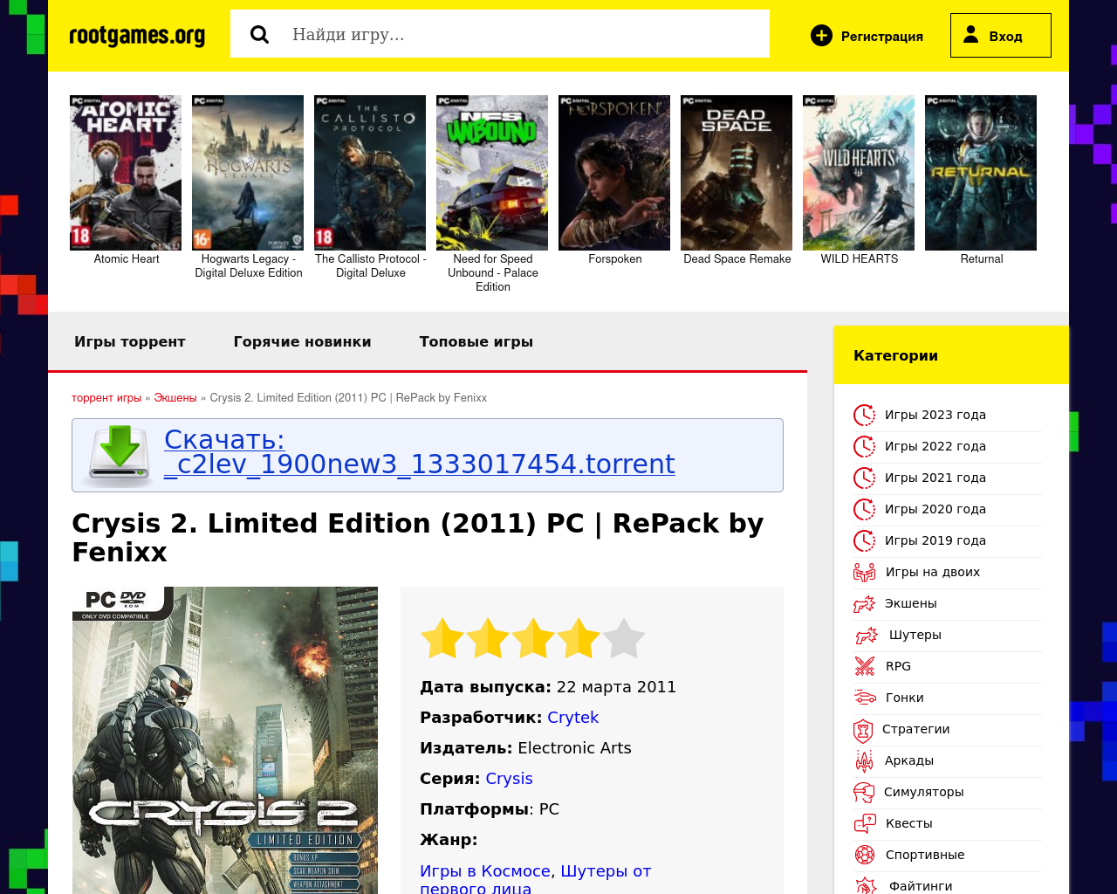This screenshot has width=1117, height=894.
Task: Open the Crysis series link
Action: coord(509,779)
